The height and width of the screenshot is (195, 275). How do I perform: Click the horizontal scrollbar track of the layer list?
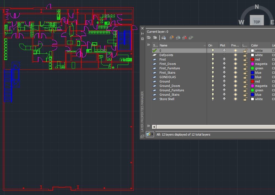coord(216,127)
